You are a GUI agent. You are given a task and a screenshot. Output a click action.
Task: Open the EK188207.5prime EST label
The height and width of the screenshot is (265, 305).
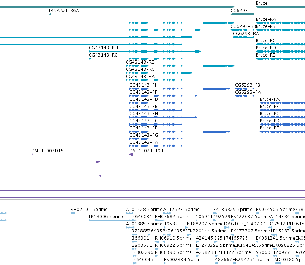[x=204, y=224]
